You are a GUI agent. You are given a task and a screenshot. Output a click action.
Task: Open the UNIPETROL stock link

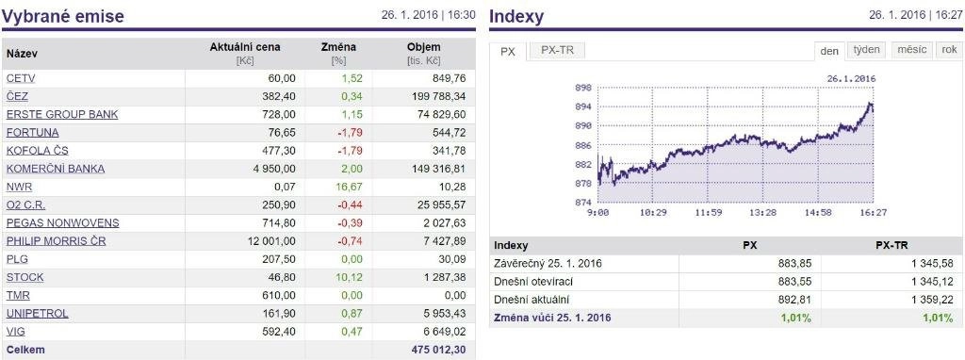click(37, 313)
